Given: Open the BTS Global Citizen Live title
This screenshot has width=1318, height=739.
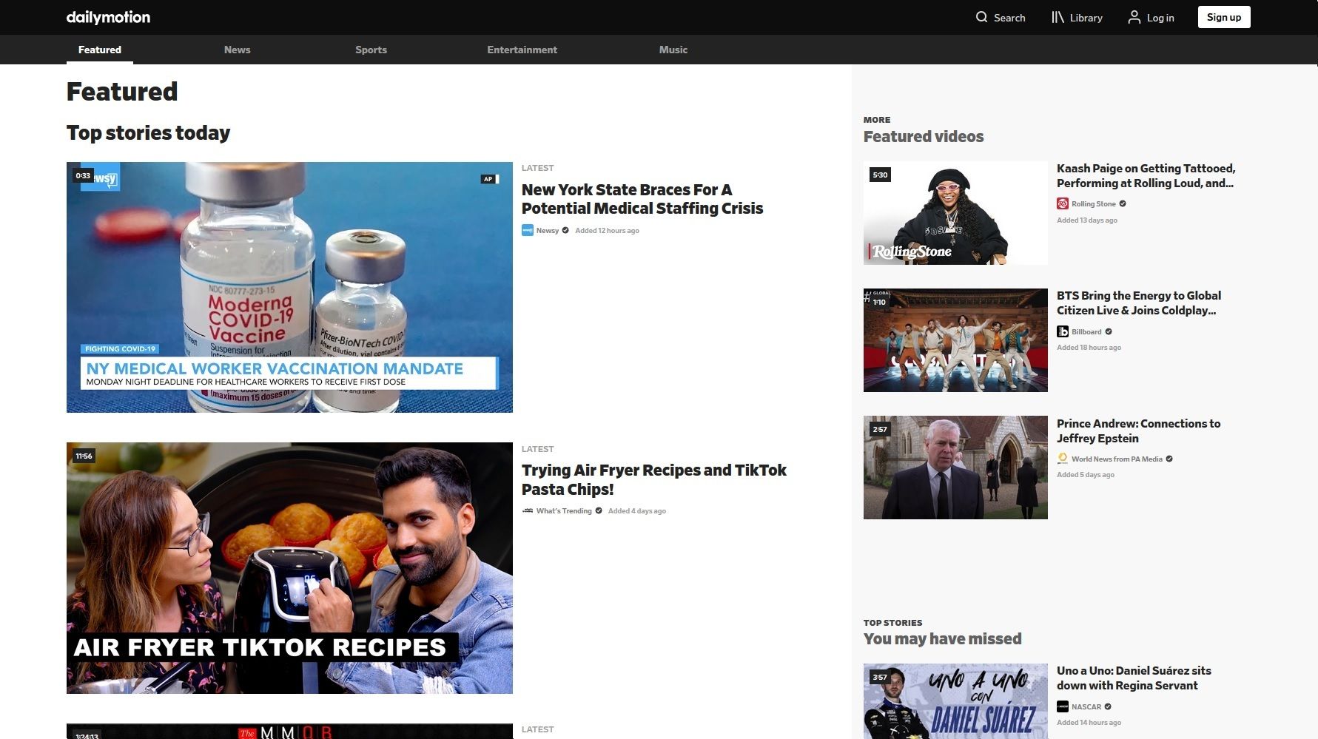Looking at the screenshot, I should [1138, 303].
